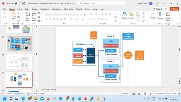The image size is (181, 102).
Task: Switch to the Review tab
Action: pos(87,9)
